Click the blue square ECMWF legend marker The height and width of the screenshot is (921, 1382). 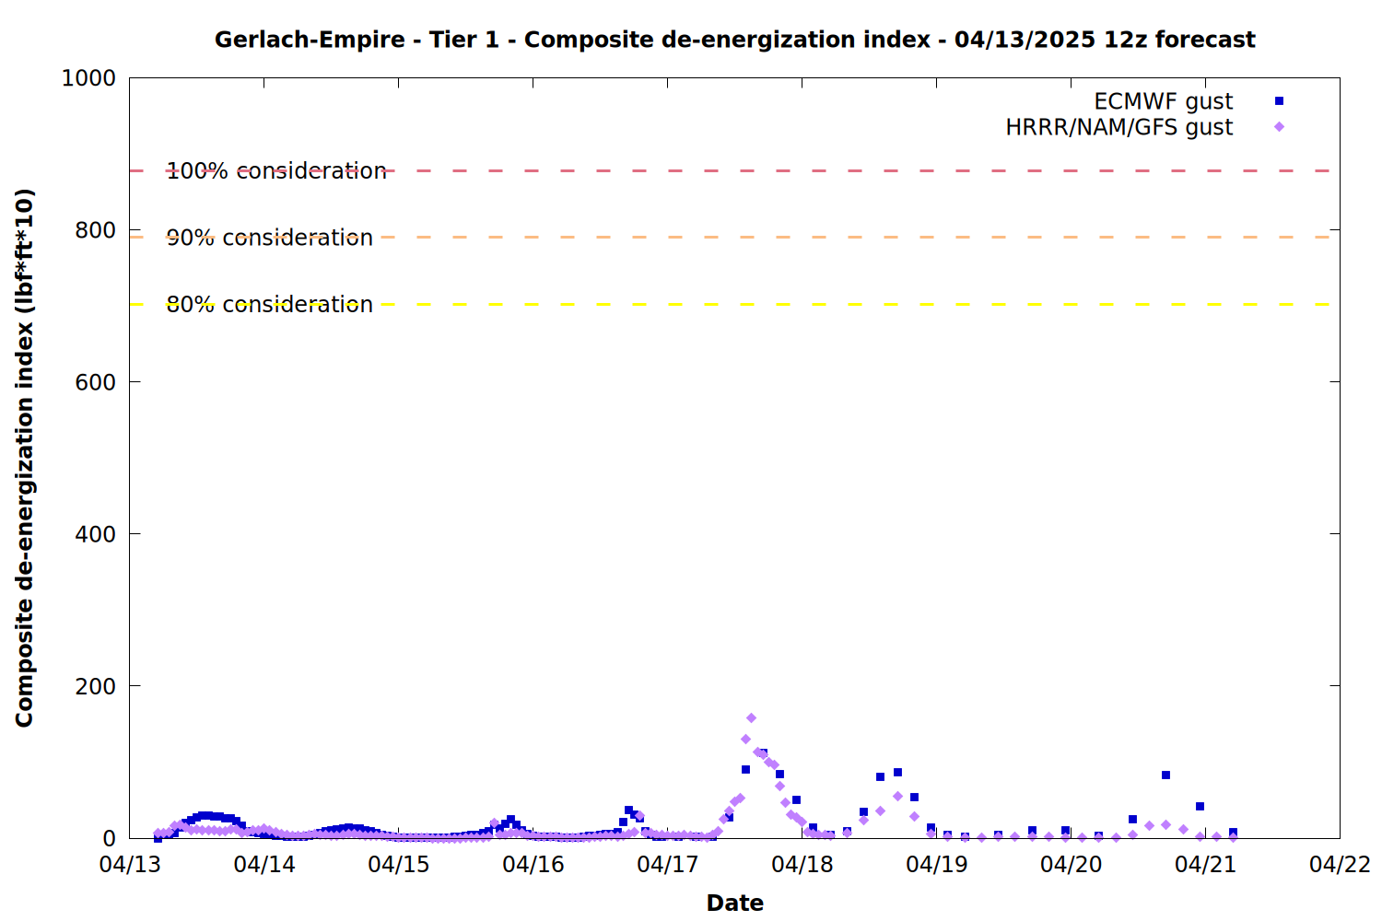point(1279,101)
